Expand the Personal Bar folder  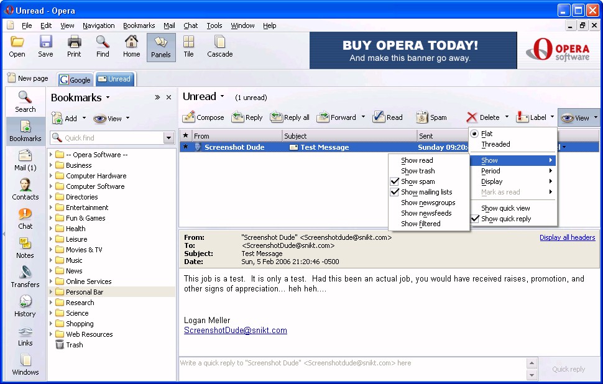tap(51, 292)
